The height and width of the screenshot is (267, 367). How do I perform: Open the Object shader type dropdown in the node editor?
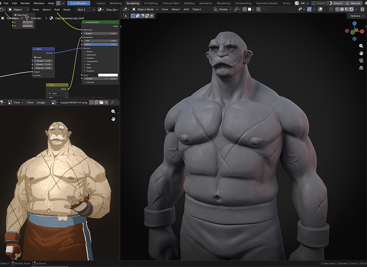[18, 10]
